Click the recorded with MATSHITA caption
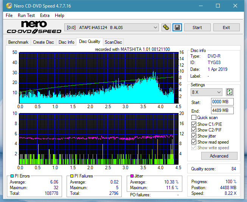Screen dimensions: 247x202 (x=132, y=49)
